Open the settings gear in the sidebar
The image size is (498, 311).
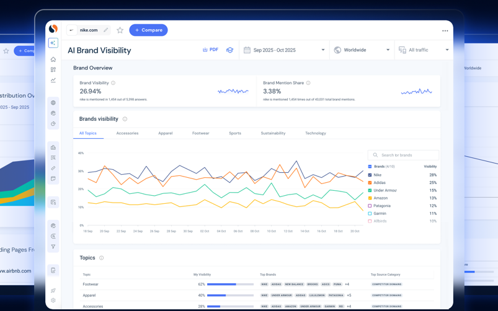[53, 300]
